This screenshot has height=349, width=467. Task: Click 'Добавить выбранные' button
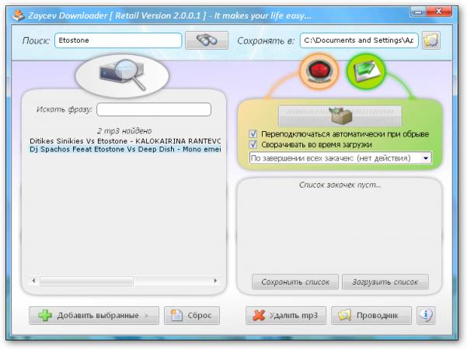click(94, 316)
